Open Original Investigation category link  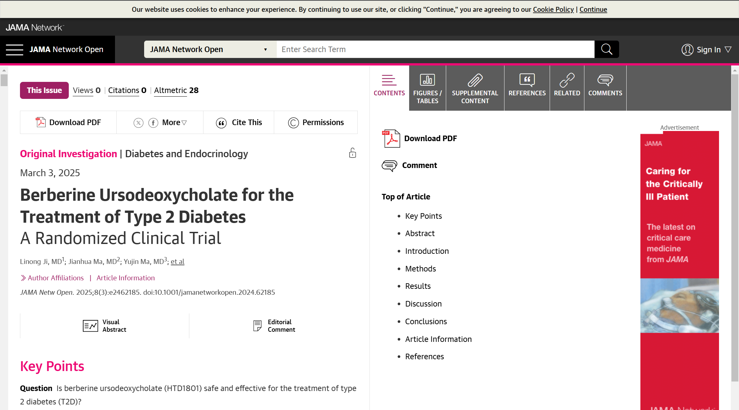(x=68, y=154)
